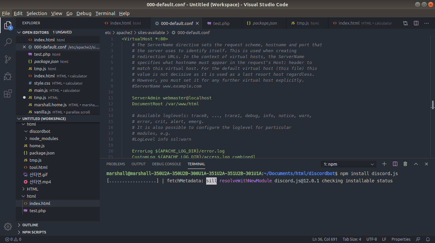
Task: Open the Source Control view
Action: tap(8, 59)
